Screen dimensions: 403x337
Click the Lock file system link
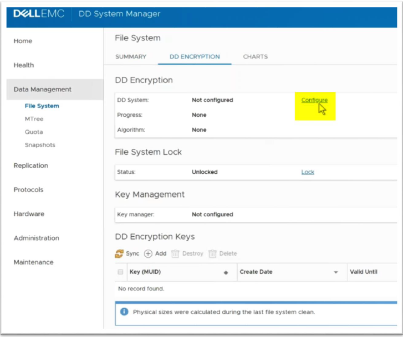point(308,172)
